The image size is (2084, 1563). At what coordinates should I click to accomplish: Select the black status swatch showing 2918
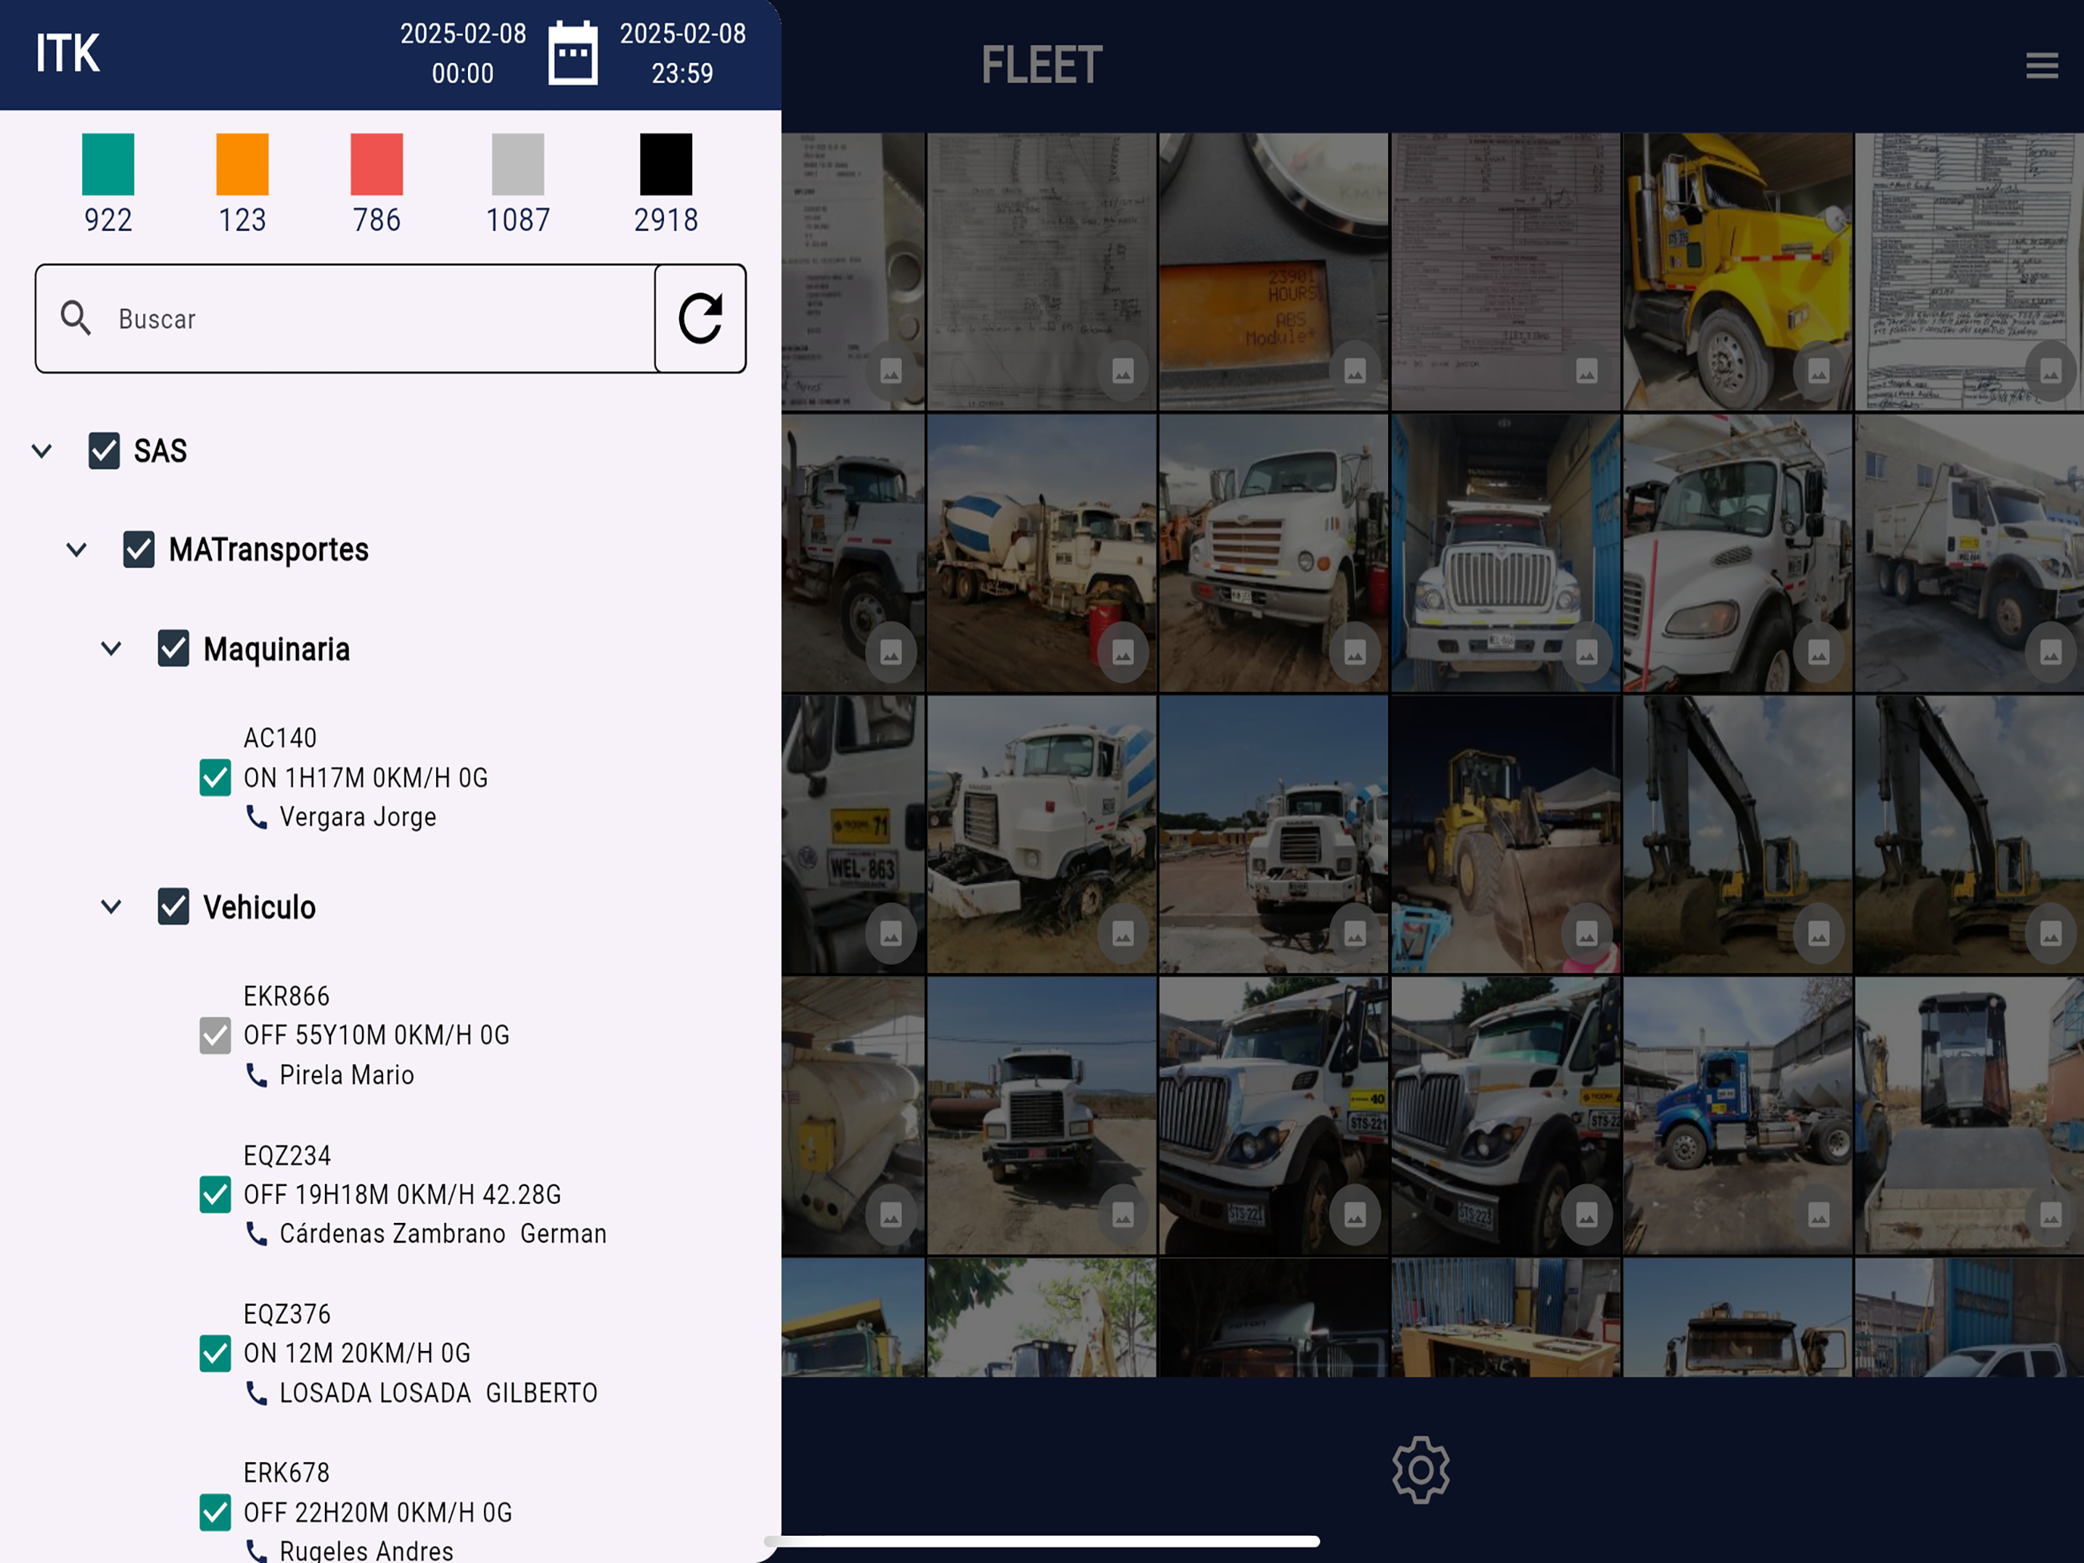(666, 164)
